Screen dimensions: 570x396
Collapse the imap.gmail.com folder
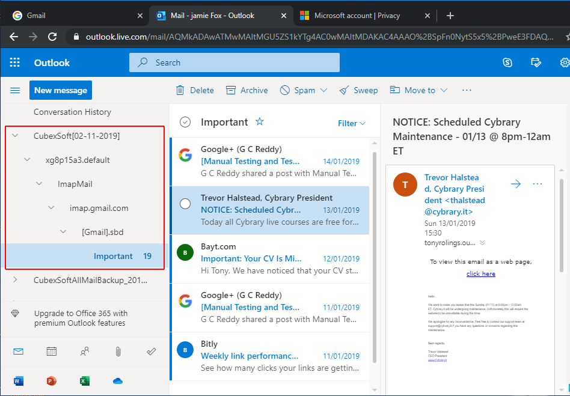point(51,208)
